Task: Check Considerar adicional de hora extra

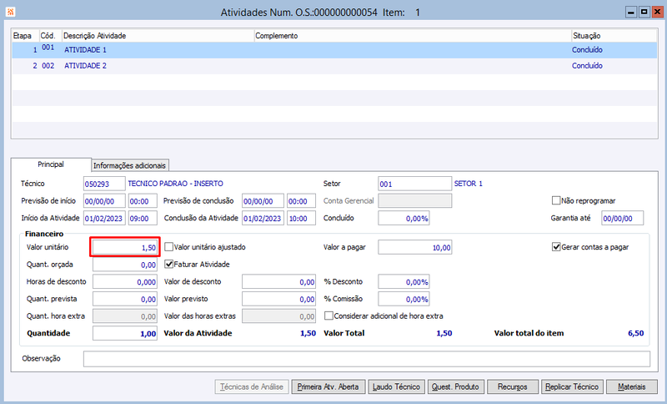Action: click(x=328, y=316)
